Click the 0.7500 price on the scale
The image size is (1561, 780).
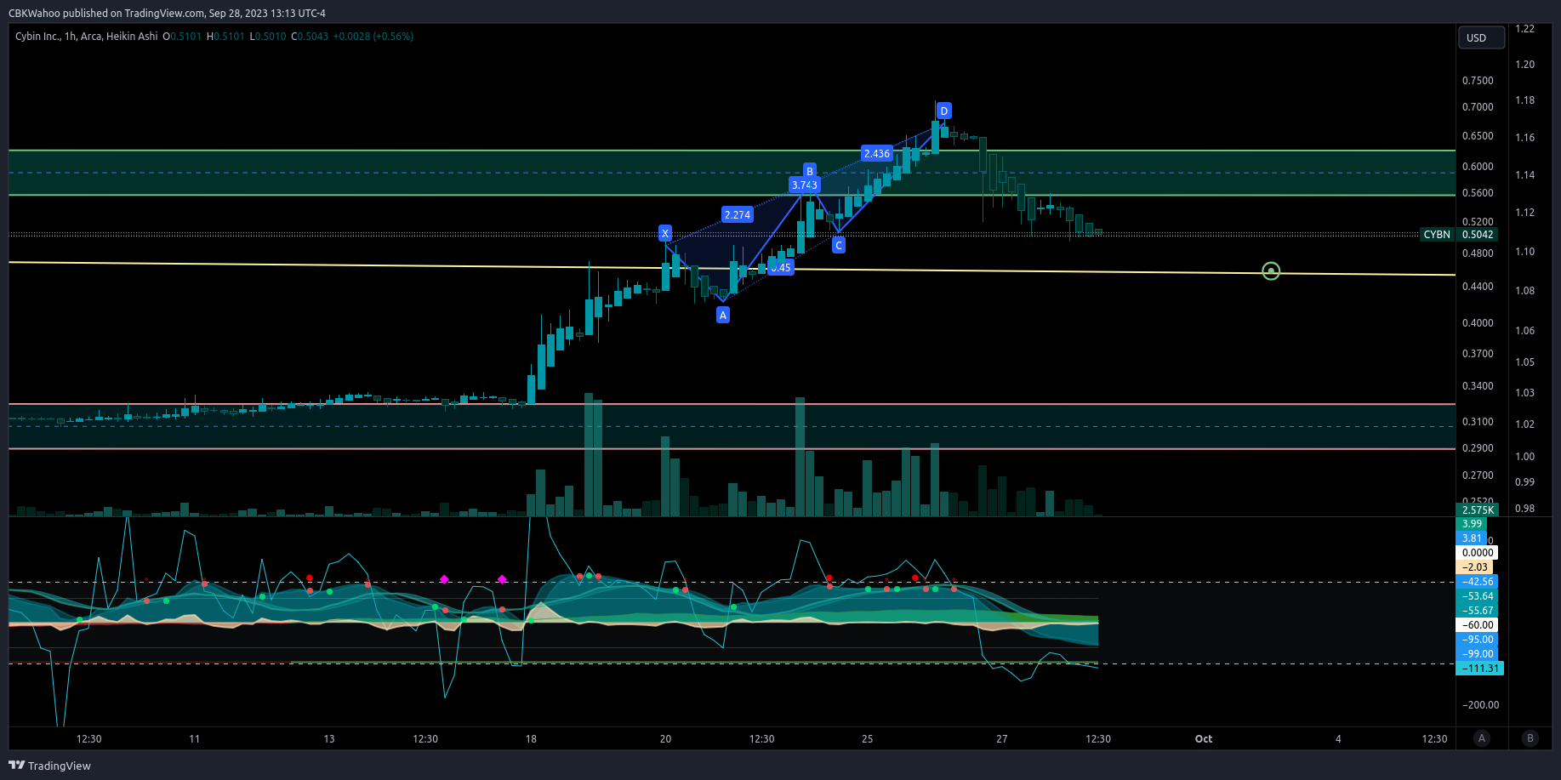point(1478,81)
